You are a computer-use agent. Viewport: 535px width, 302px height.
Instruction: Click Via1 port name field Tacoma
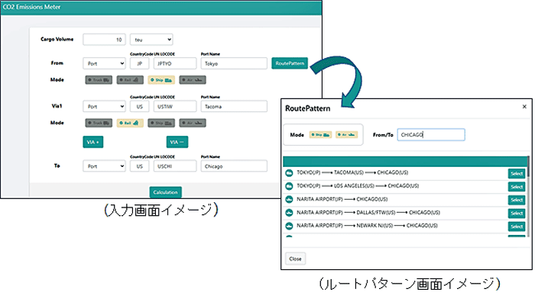234,106
